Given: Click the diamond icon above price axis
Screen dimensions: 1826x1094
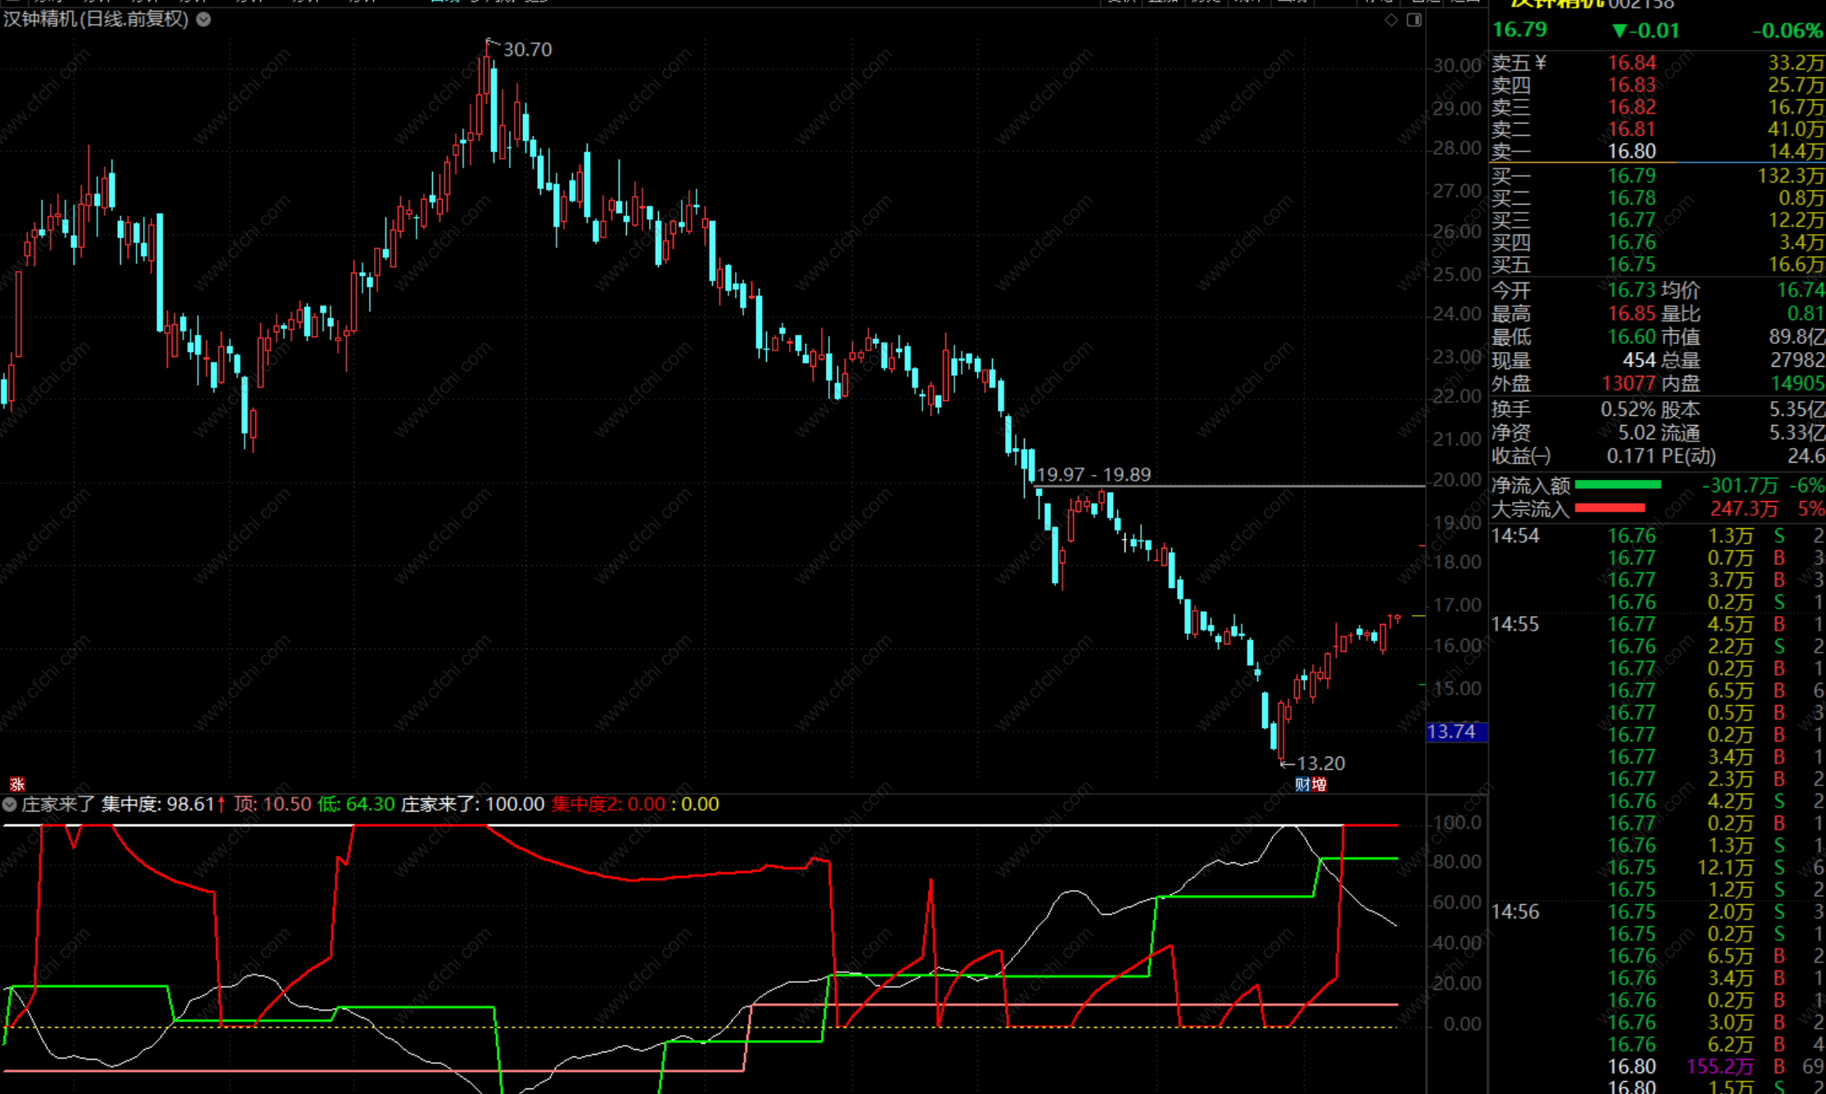Looking at the screenshot, I should (1391, 20).
